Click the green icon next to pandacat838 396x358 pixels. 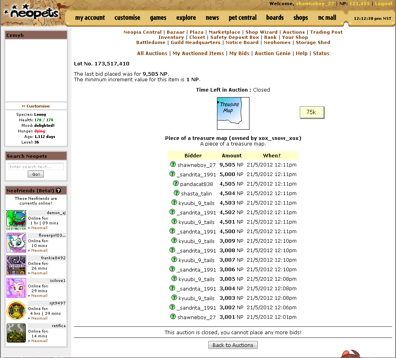click(176, 183)
